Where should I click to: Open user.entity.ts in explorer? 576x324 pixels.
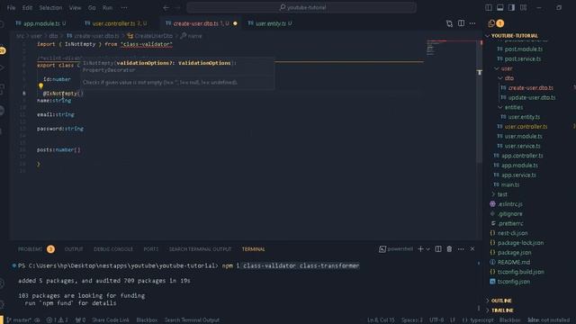pyautogui.click(x=524, y=117)
